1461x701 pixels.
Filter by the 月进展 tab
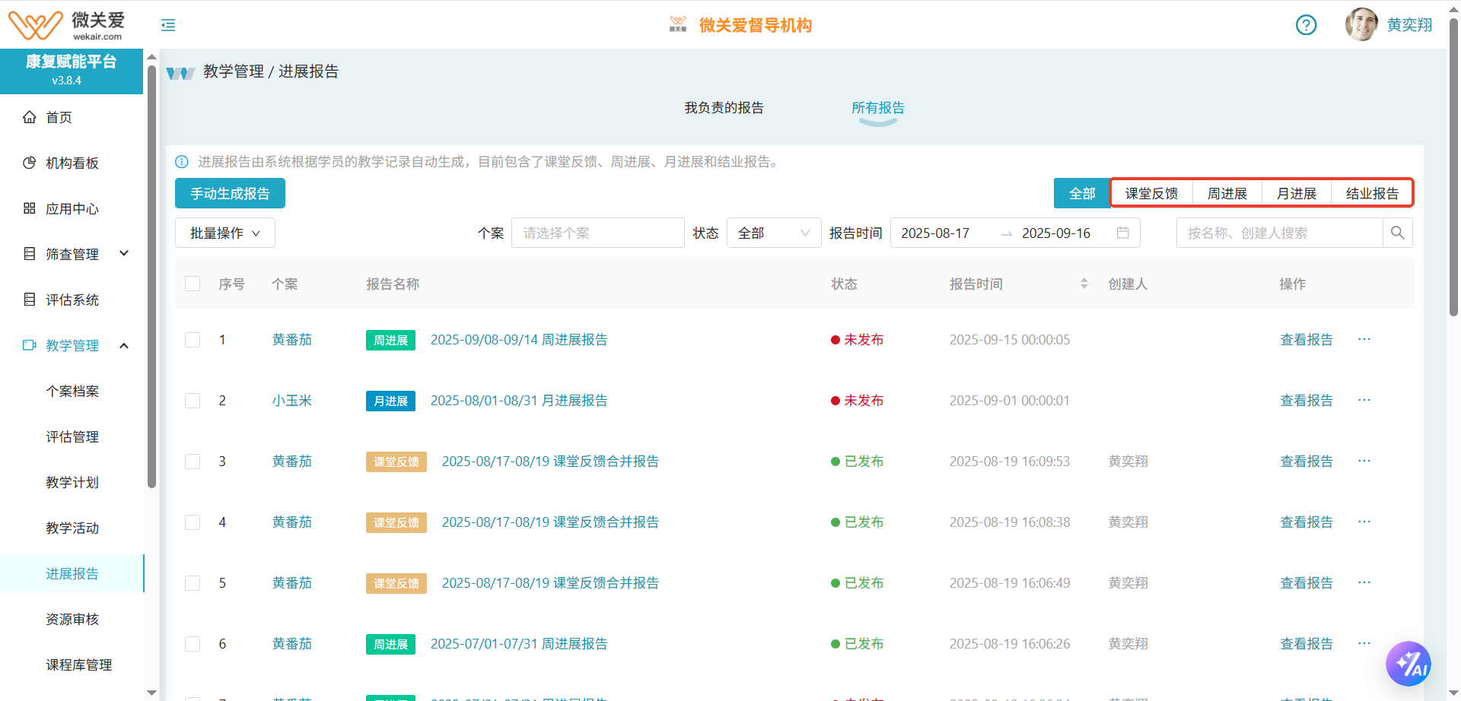point(1296,193)
